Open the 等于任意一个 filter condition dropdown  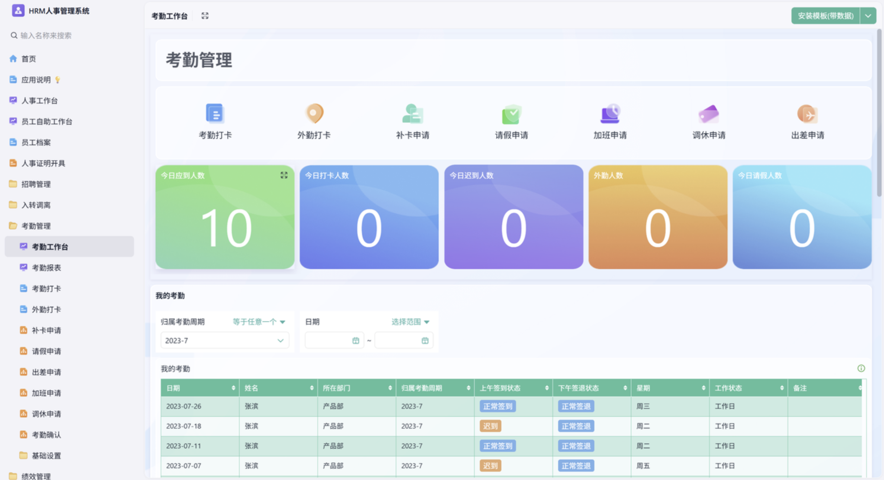point(259,322)
